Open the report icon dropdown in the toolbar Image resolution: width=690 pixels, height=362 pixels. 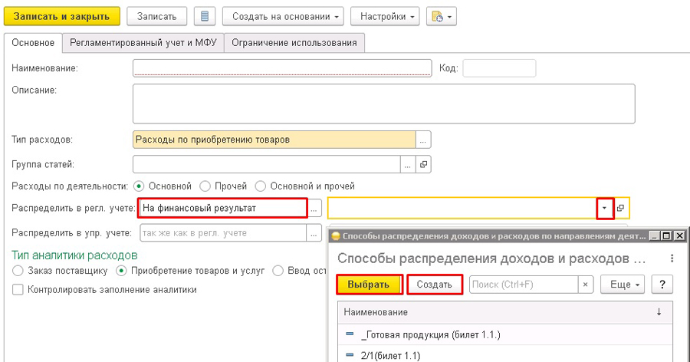(x=442, y=16)
